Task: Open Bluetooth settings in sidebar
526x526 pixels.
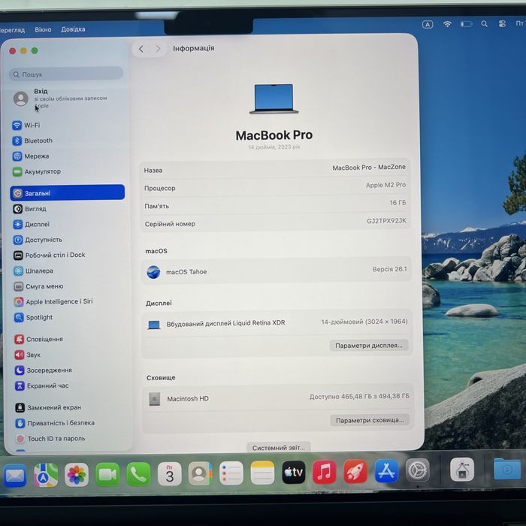Action: point(32,141)
